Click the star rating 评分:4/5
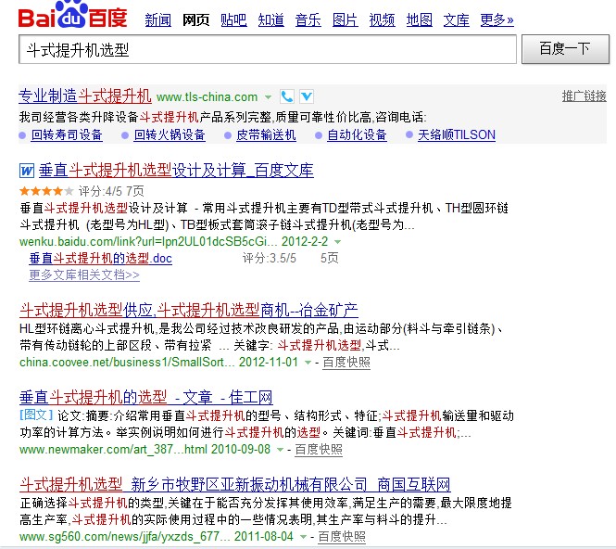616x549 pixels. click(x=46, y=191)
